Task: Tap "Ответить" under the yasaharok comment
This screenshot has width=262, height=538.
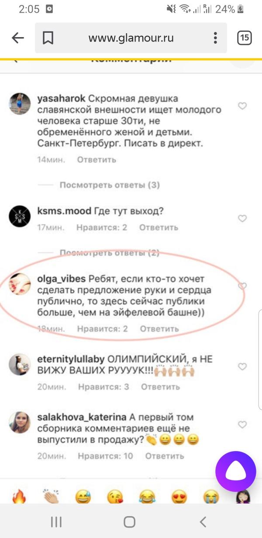Action: click(97, 160)
